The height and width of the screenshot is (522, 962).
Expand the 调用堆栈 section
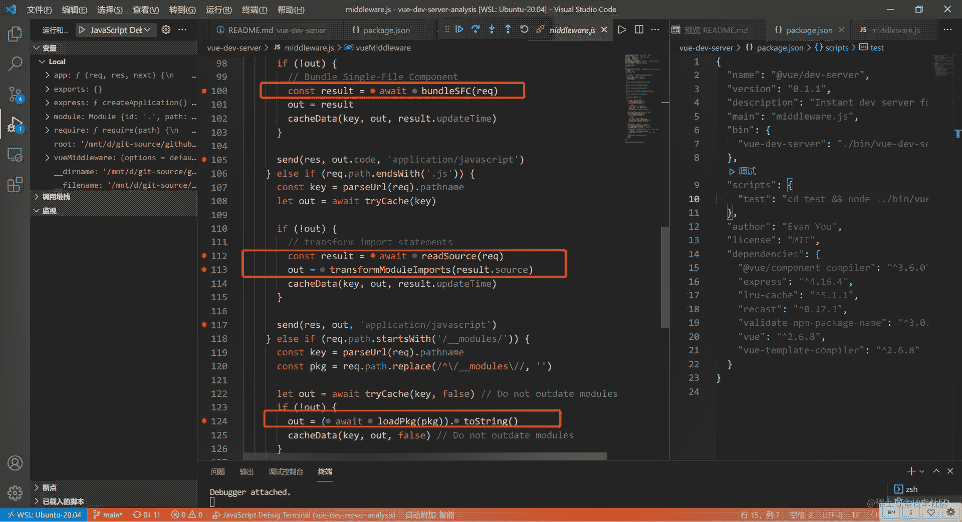(x=36, y=197)
